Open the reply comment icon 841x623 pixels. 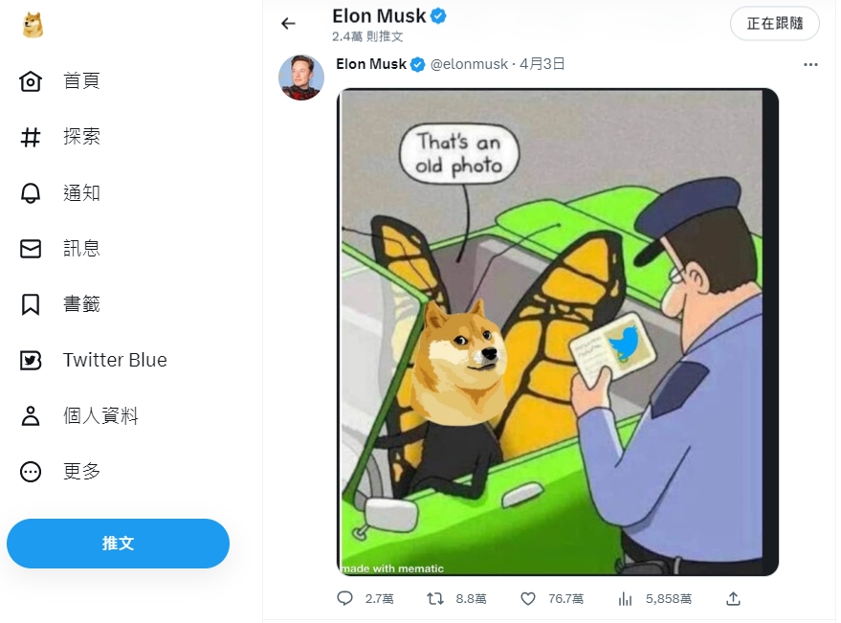click(345, 598)
